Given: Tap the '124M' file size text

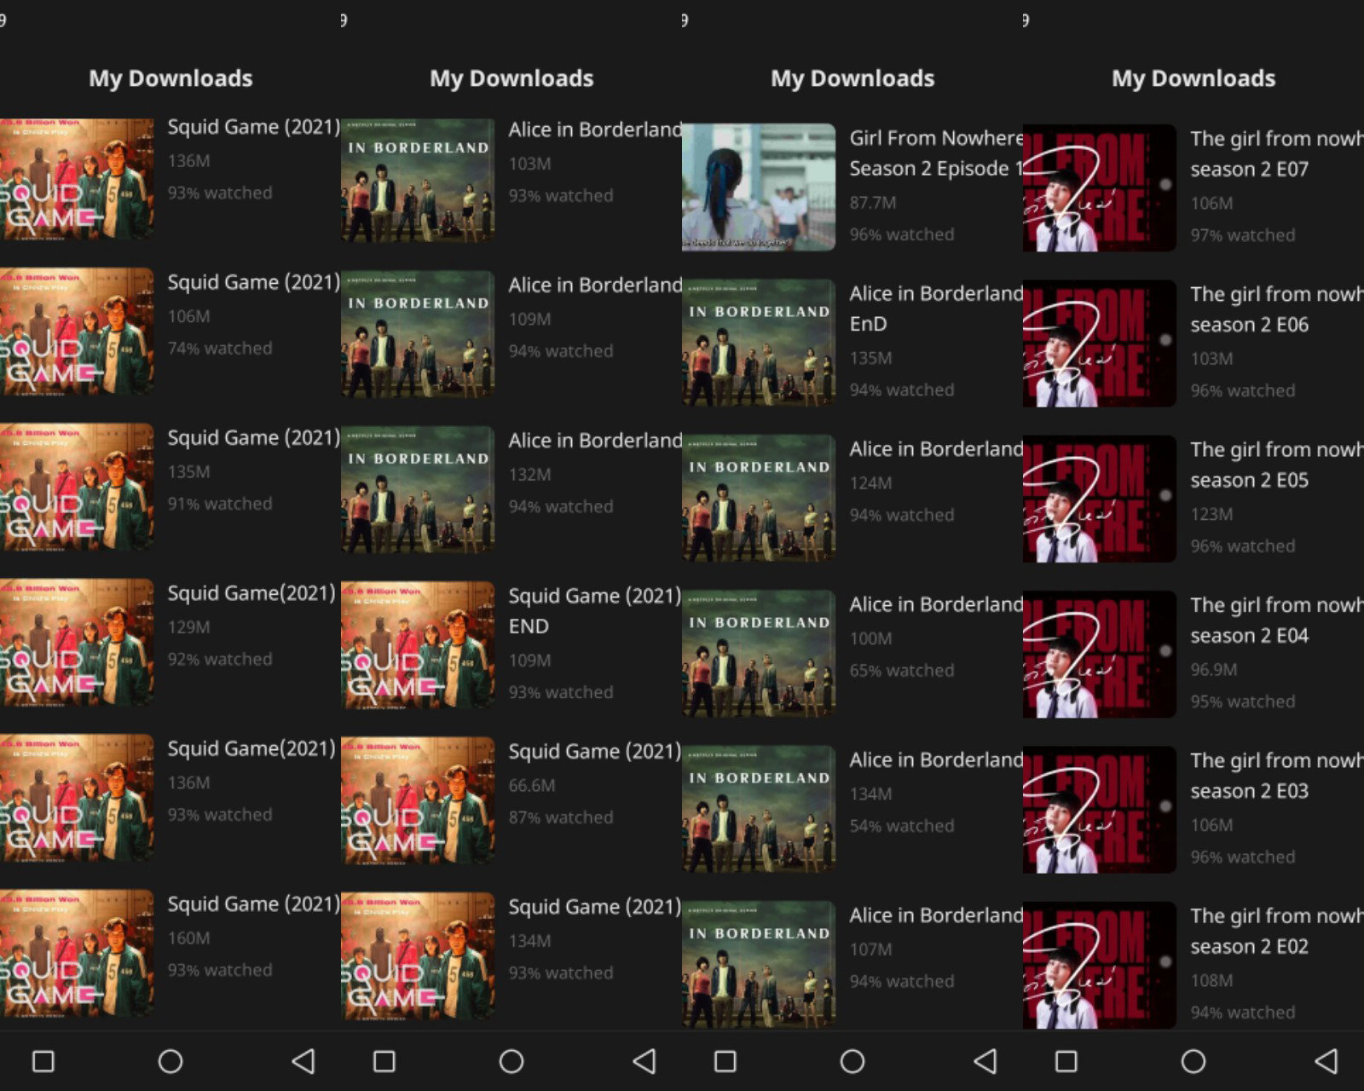Looking at the screenshot, I should point(870,482).
